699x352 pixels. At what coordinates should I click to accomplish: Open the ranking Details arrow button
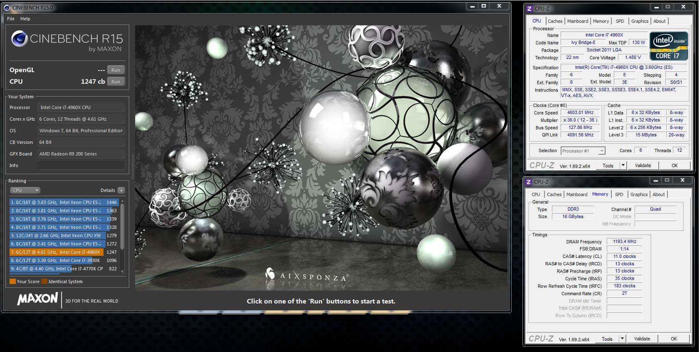(121, 190)
